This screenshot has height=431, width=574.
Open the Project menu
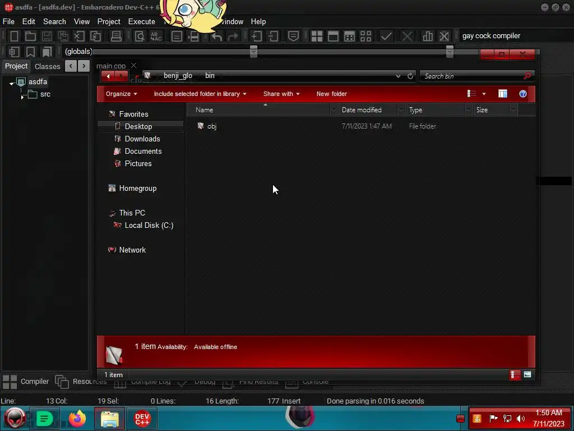(x=109, y=22)
